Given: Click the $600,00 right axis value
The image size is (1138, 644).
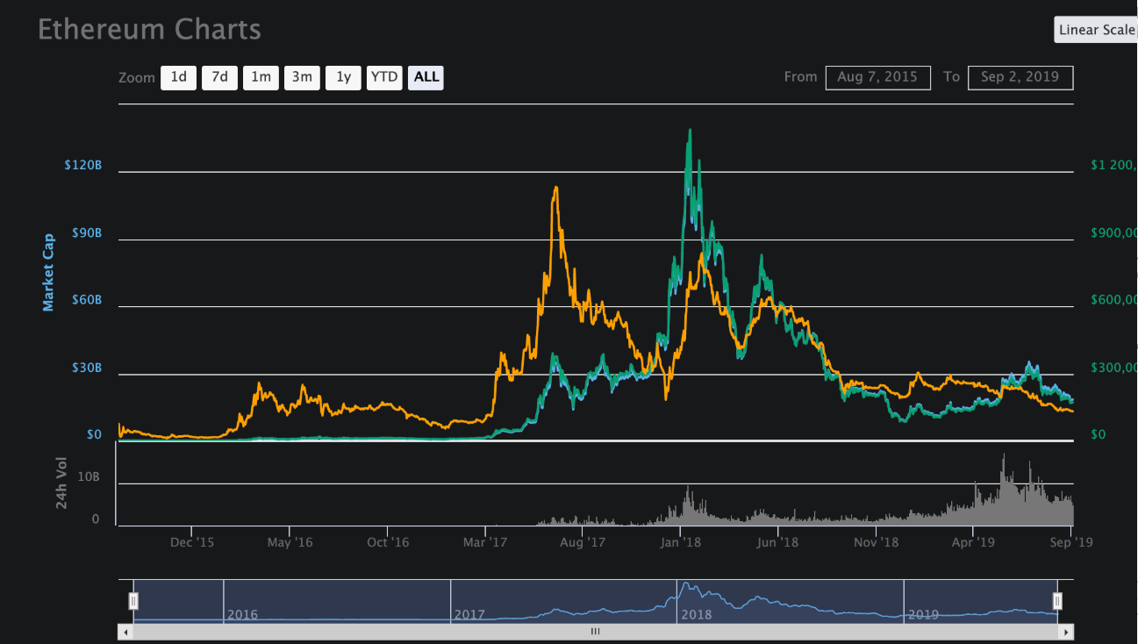Looking at the screenshot, I should (1113, 300).
